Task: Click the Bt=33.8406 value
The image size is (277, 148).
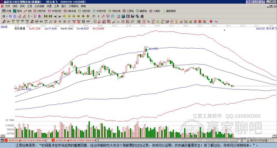Action: click(98, 28)
